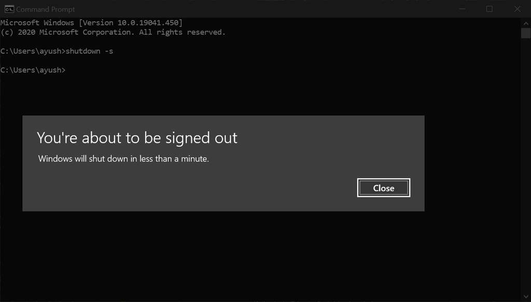Click the Microsoft Corporation copyright line
The image size is (531, 302).
tap(113, 32)
